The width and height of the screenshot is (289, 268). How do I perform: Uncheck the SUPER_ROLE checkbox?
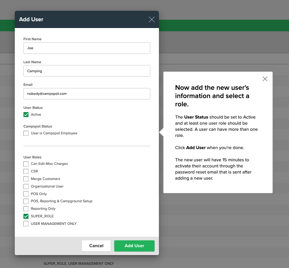tap(26, 216)
